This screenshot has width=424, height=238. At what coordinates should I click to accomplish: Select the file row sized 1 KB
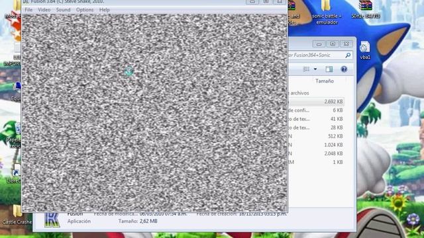[x=317, y=162]
